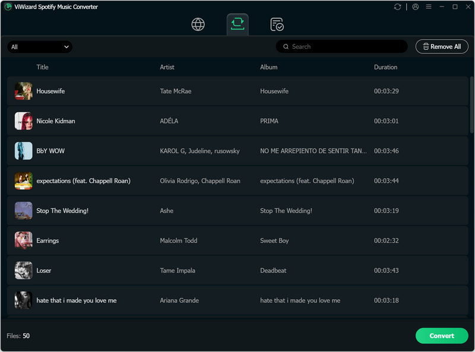Select the BbY WOW track title

(50, 151)
